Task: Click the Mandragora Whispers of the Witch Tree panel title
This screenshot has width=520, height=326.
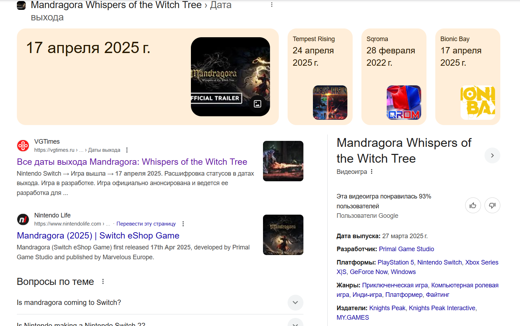Action: click(x=404, y=151)
